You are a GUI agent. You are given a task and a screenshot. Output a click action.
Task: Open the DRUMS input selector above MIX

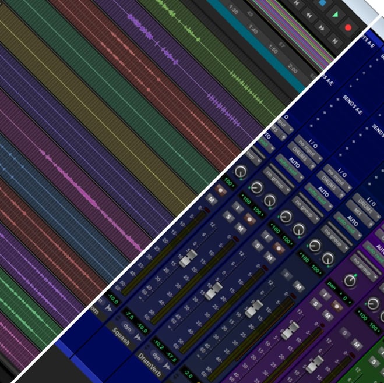(367, 207)
